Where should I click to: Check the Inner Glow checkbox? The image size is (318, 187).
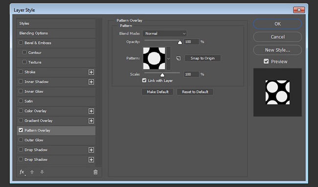(21, 91)
